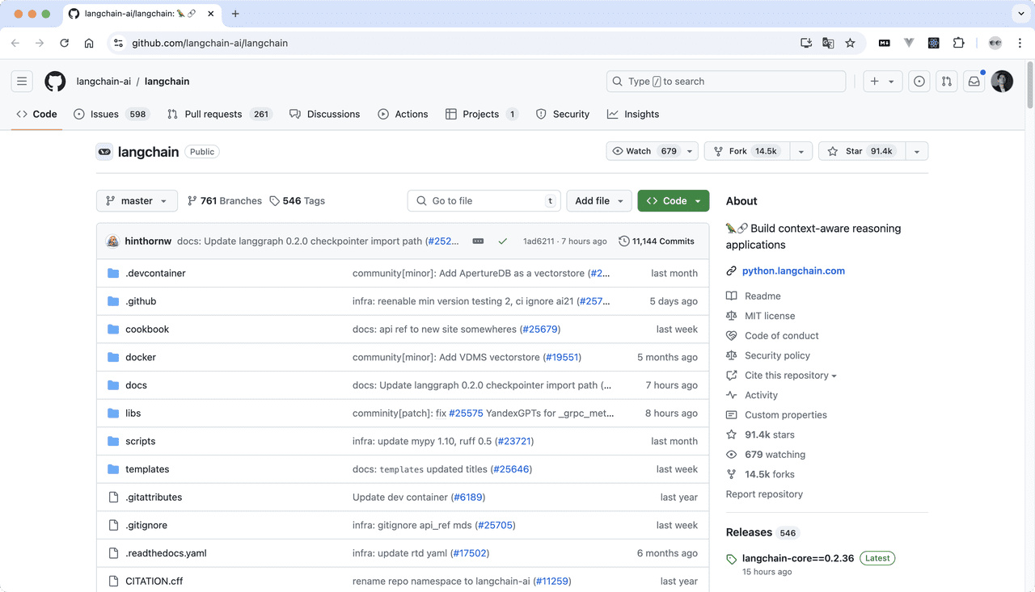Open browser extensions puzzle icon
The image size is (1035, 592).
point(959,43)
